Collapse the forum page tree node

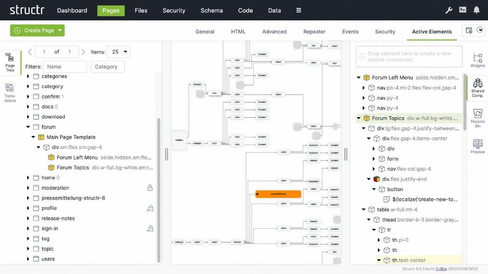coord(28,127)
